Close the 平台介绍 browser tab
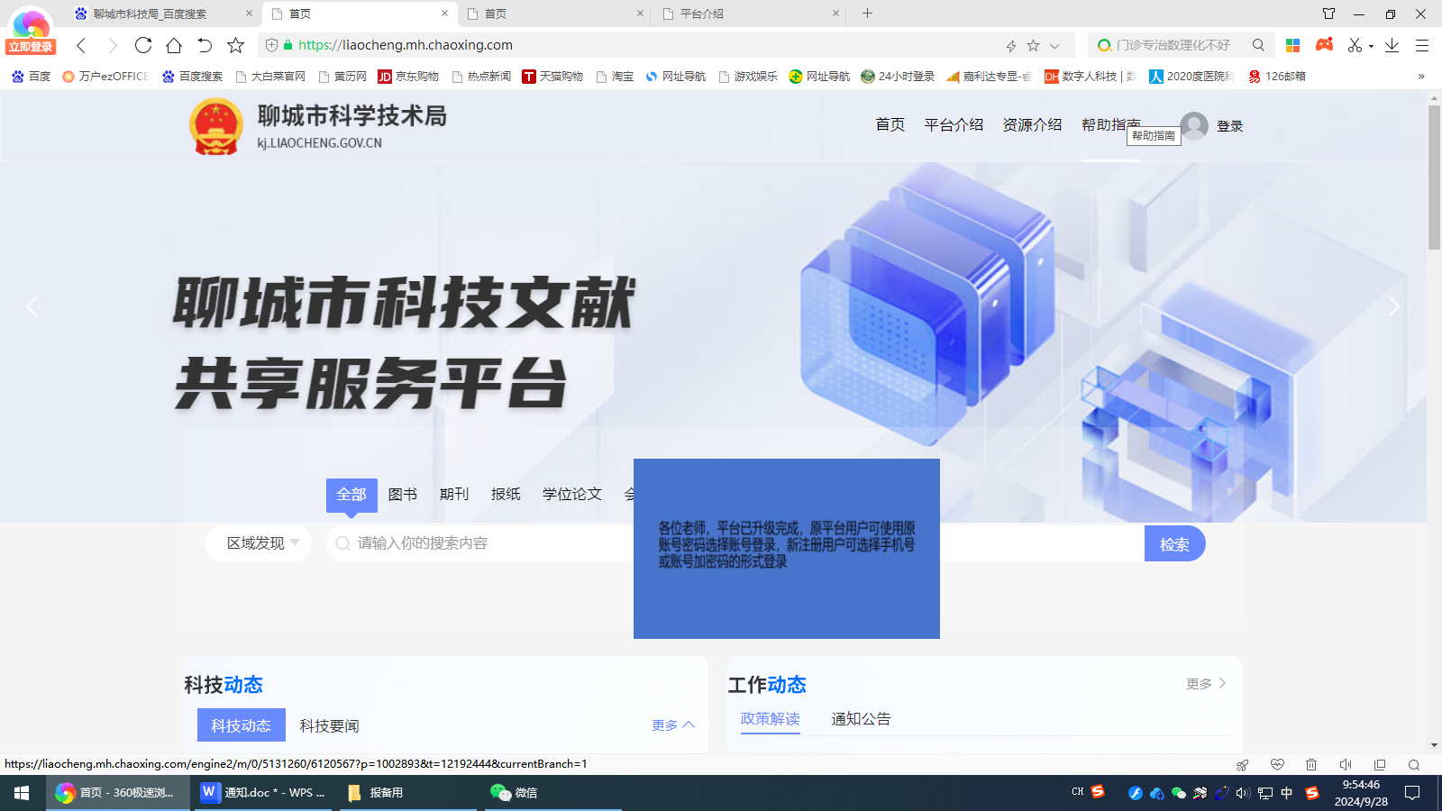Screen dimensions: 1442x811 [x=835, y=14]
